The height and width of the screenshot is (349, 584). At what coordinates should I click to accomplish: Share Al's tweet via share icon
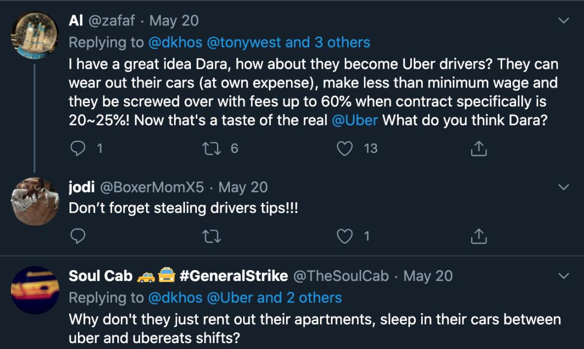click(x=479, y=149)
